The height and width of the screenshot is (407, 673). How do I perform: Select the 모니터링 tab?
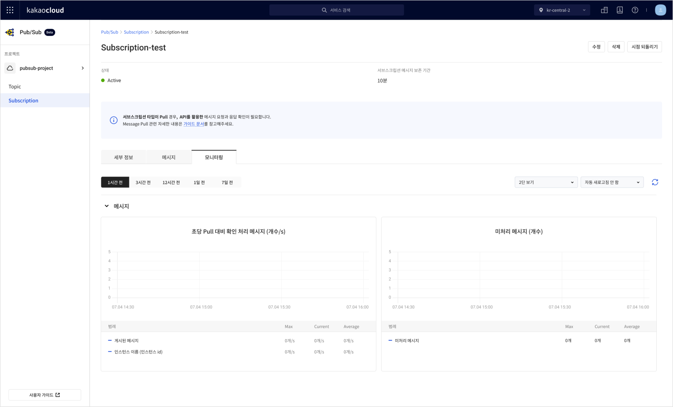tap(214, 157)
